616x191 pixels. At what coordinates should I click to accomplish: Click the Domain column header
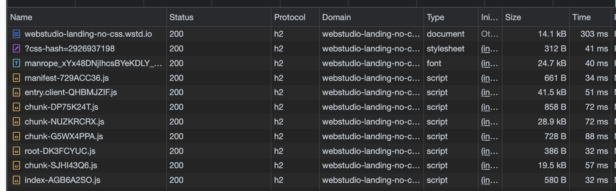tap(336, 17)
